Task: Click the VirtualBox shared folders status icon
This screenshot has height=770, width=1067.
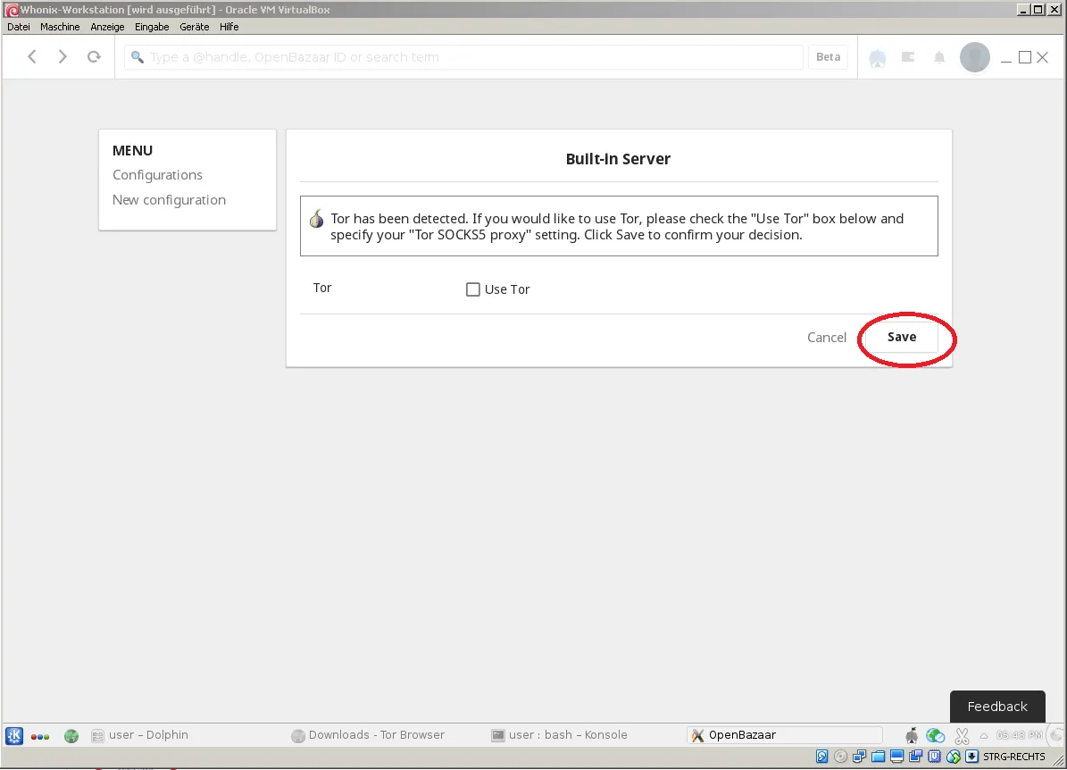Action: (x=879, y=757)
